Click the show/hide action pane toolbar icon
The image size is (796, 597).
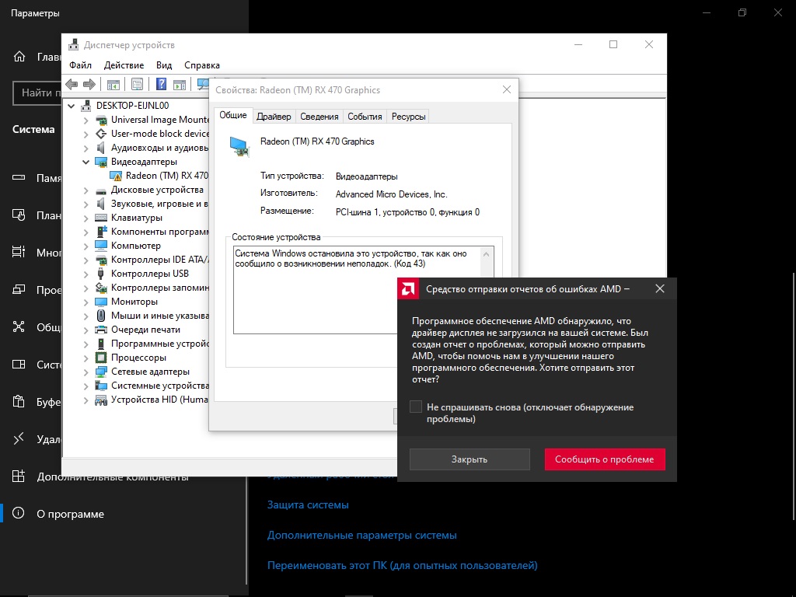[180, 84]
